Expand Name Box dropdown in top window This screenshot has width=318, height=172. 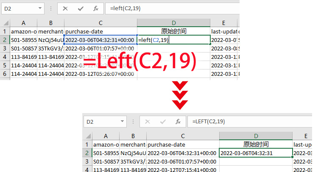click(x=40, y=8)
